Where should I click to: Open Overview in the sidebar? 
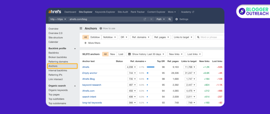click(x=53, y=29)
